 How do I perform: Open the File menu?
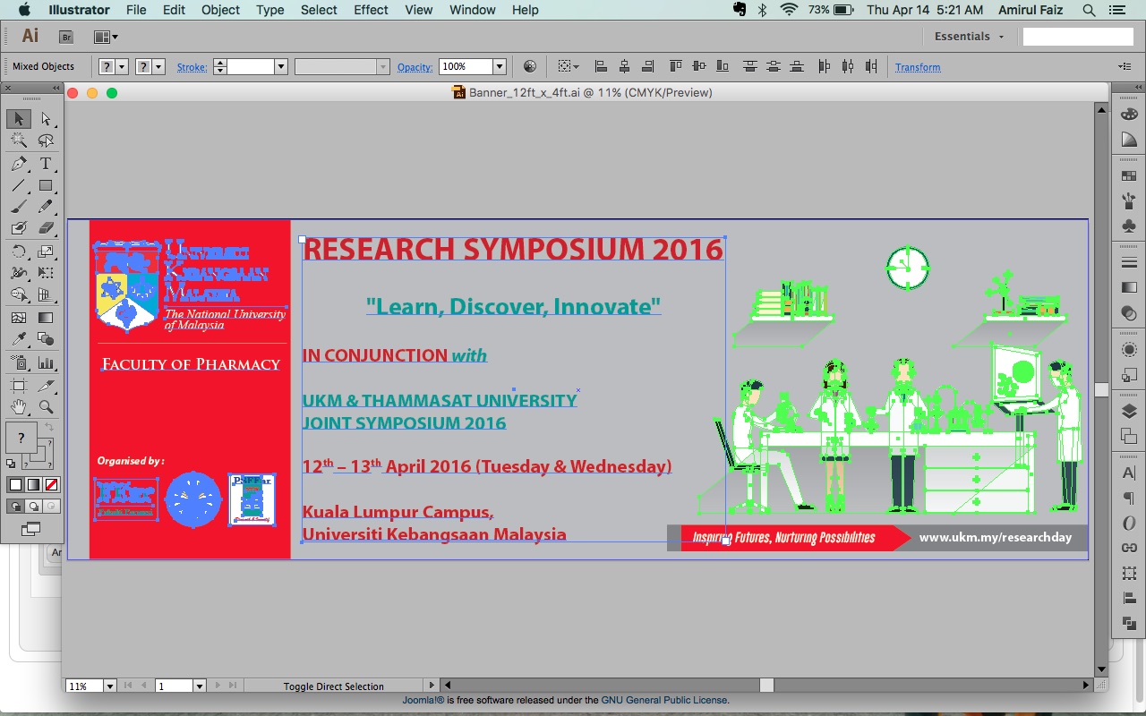(x=136, y=10)
